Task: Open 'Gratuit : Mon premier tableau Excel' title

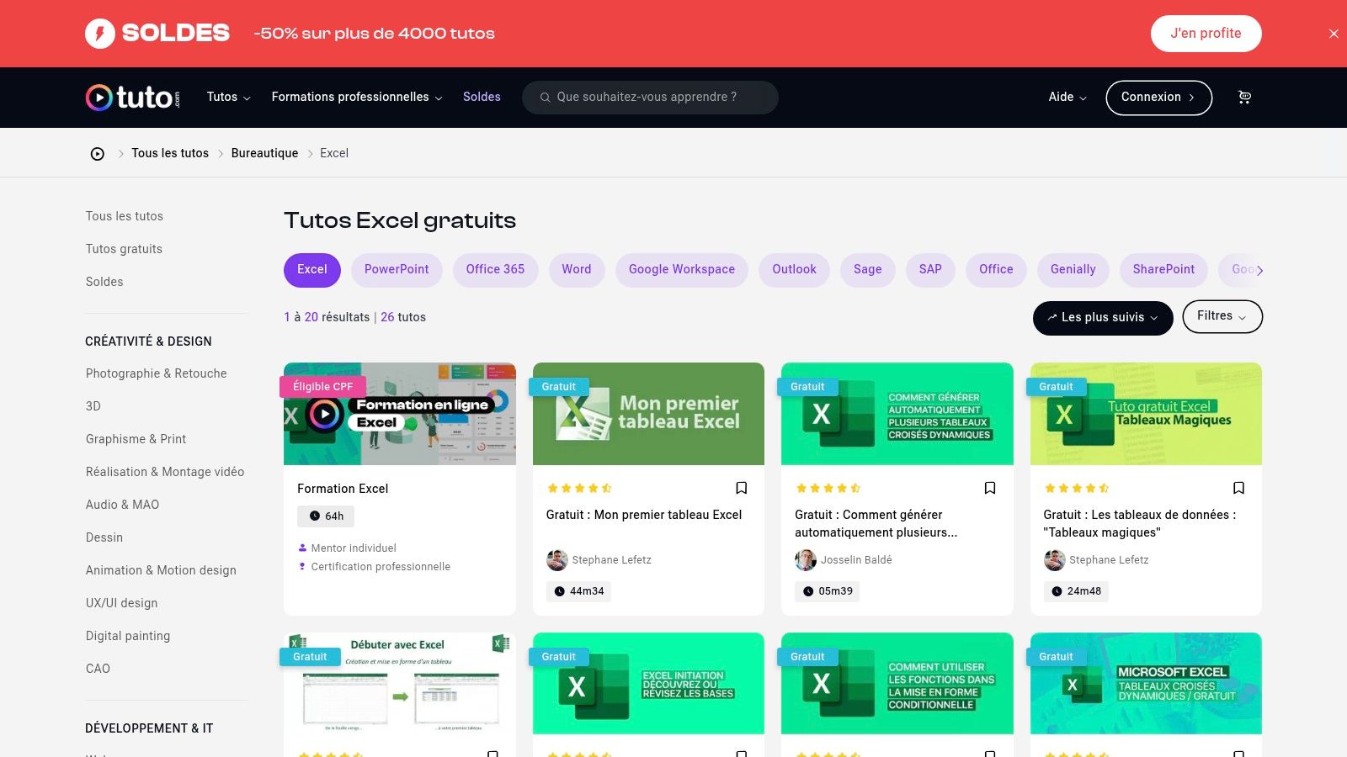Action: (x=644, y=515)
